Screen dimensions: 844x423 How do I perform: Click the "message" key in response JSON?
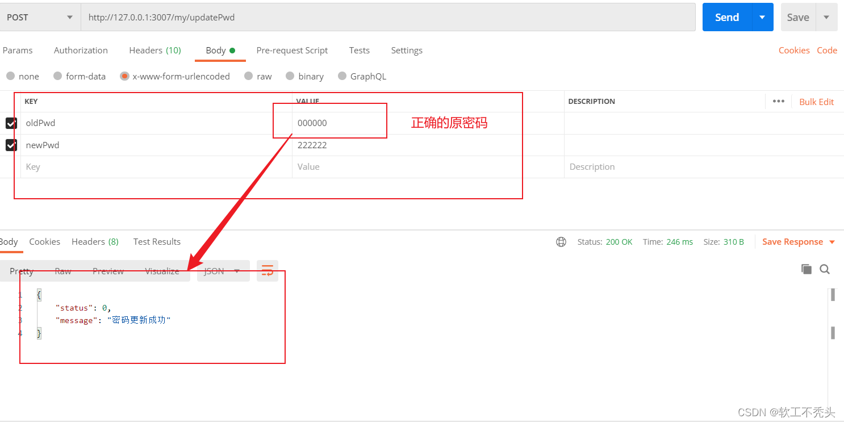[77, 320]
